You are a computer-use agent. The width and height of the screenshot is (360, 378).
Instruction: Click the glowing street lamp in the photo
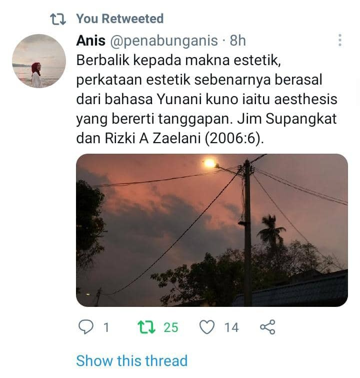click(209, 163)
